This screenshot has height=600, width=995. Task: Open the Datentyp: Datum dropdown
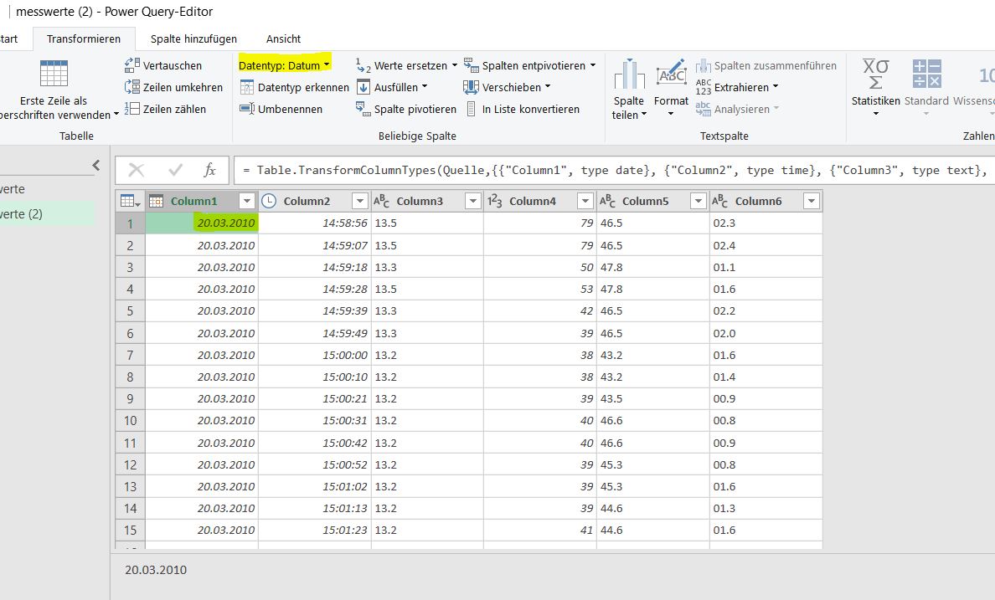(284, 65)
